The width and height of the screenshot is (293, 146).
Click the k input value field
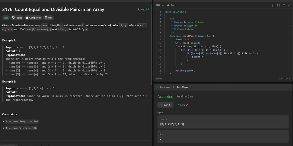tap(223, 136)
